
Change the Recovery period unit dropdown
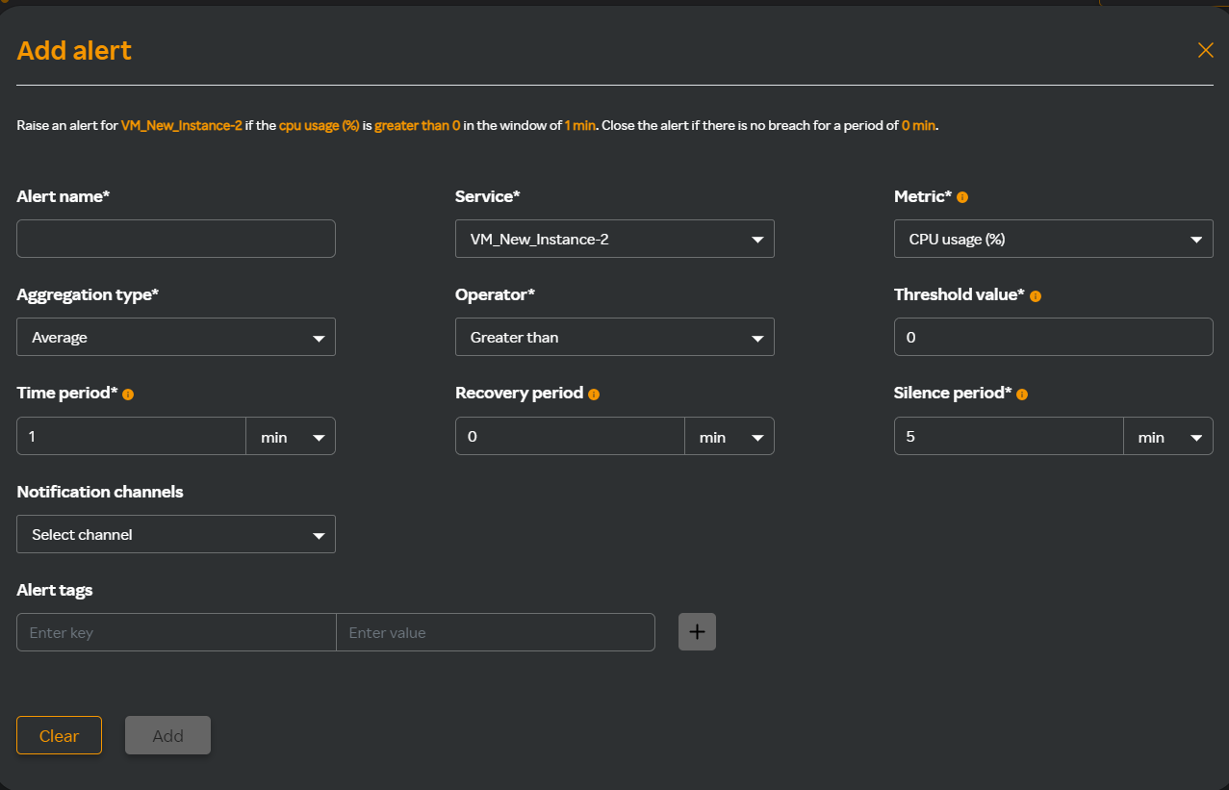pyautogui.click(x=730, y=437)
